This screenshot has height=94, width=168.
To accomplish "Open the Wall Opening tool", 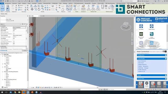I will tap(89, 8).
